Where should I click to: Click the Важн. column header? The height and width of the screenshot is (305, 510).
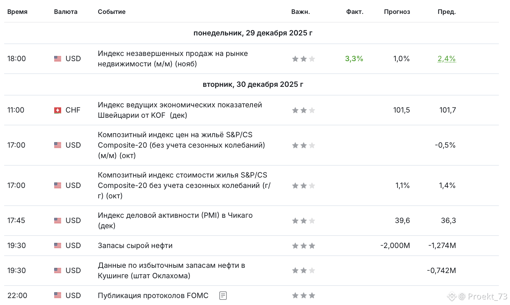(301, 12)
